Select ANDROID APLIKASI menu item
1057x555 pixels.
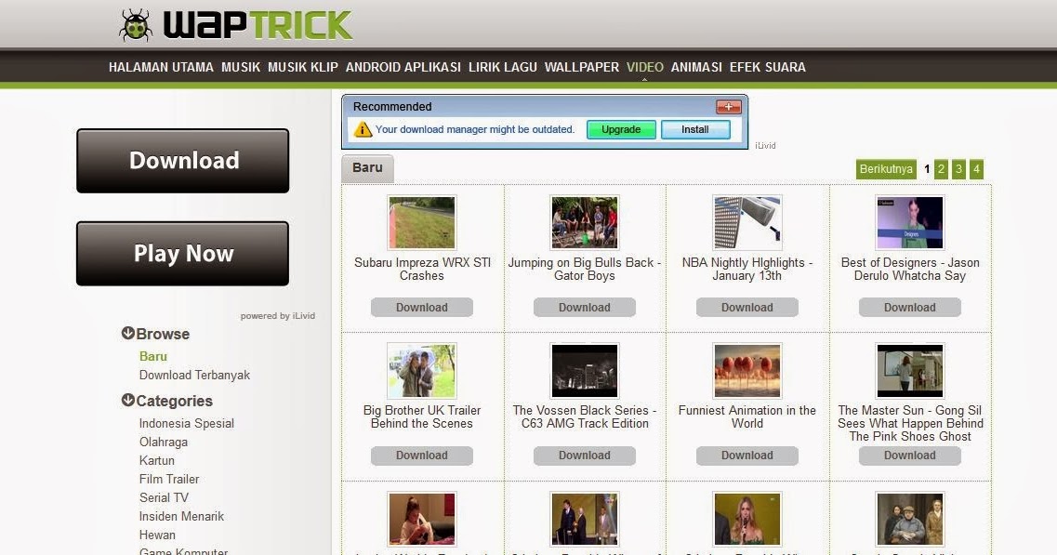(403, 68)
